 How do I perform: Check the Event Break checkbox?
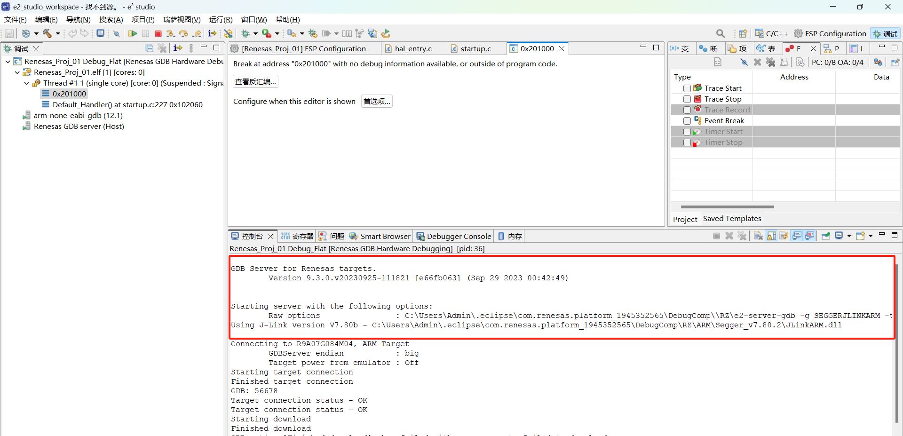coord(687,121)
